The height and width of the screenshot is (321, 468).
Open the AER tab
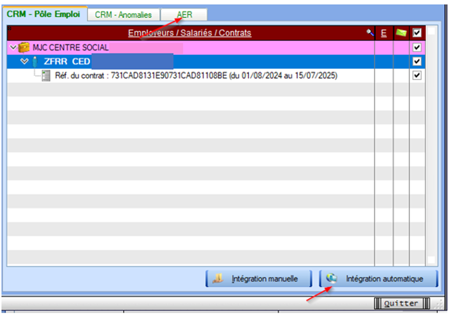(x=184, y=15)
